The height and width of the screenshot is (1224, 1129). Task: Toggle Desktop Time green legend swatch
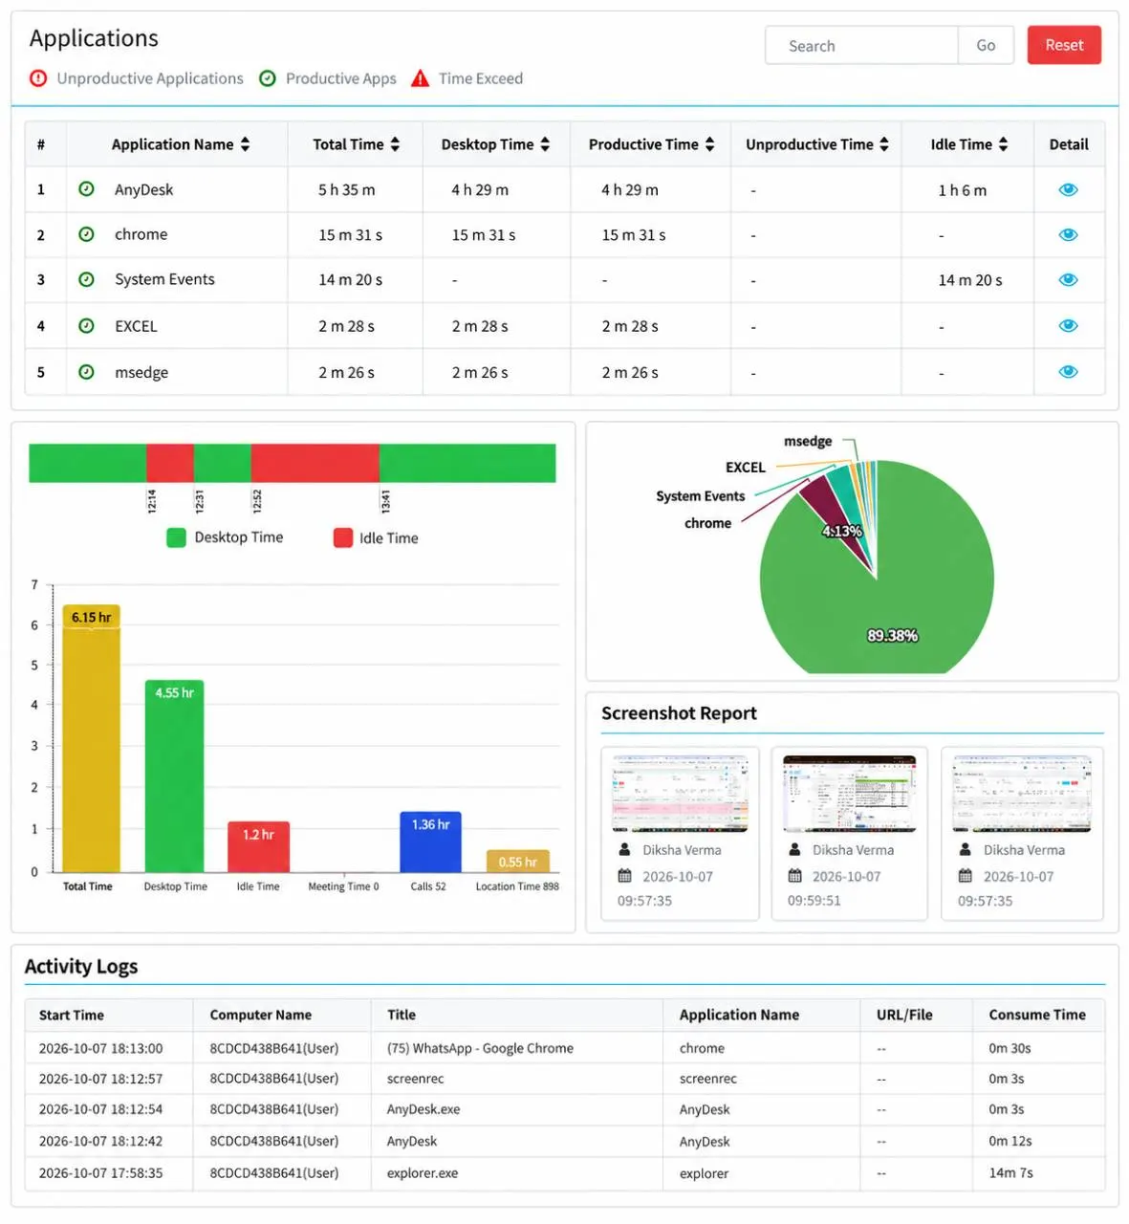(176, 537)
